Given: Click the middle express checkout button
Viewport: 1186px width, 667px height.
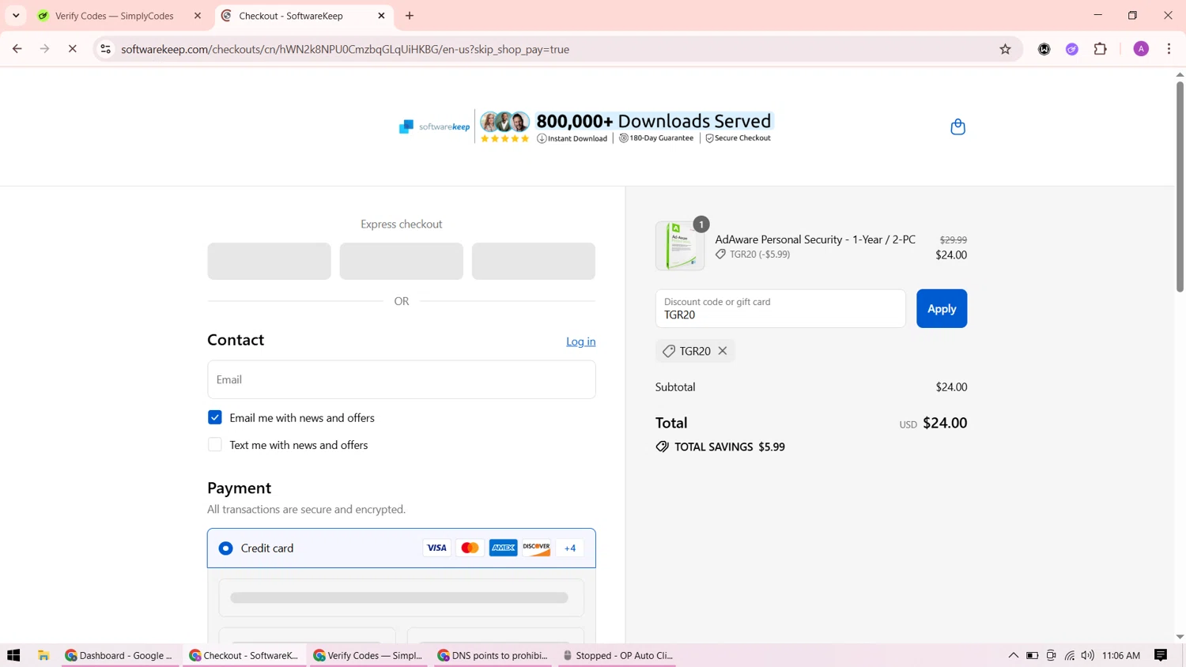Looking at the screenshot, I should click(x=402, y=261).
